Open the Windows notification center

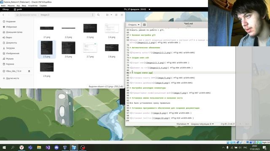(265, 148)
